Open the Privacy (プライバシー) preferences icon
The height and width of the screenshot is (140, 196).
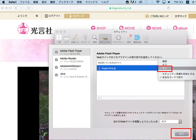tap(118, 39)
